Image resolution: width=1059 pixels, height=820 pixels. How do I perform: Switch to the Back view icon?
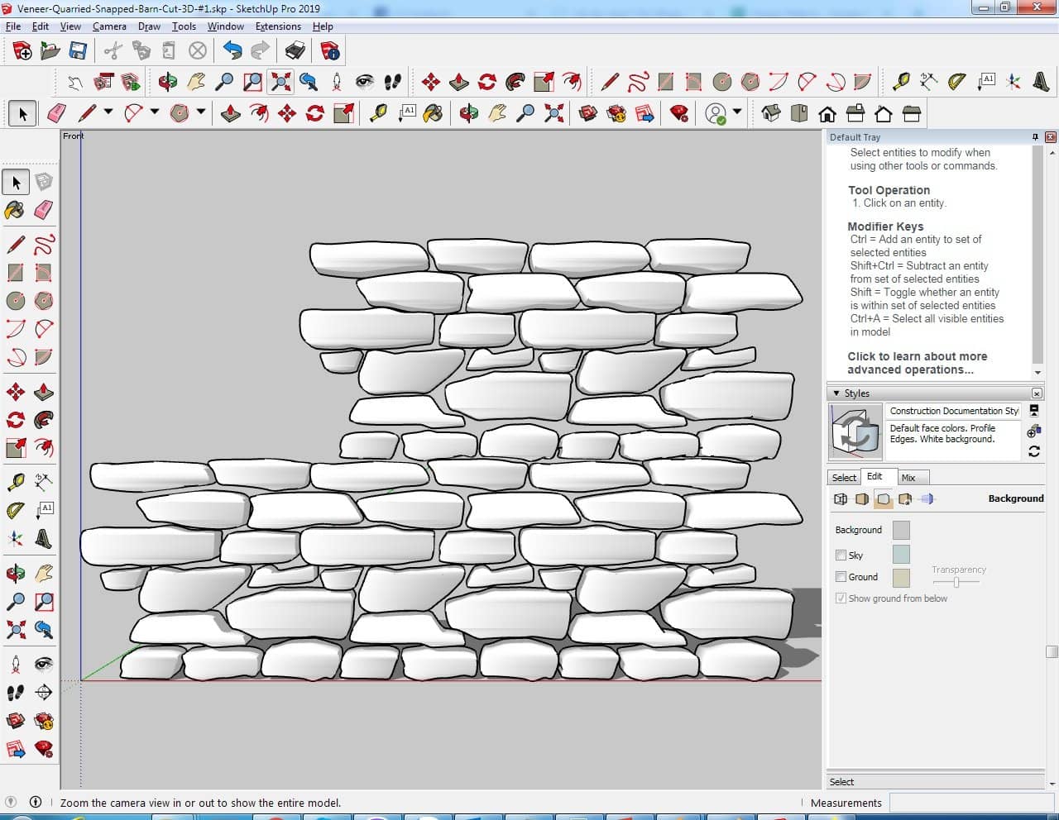pyautogui.click(x=884, y=112)
